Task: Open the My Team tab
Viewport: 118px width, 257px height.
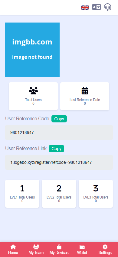Action: pos(36,249)
